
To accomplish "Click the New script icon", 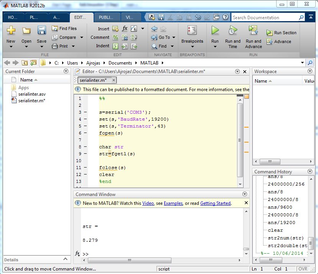I will coord(11,30).
